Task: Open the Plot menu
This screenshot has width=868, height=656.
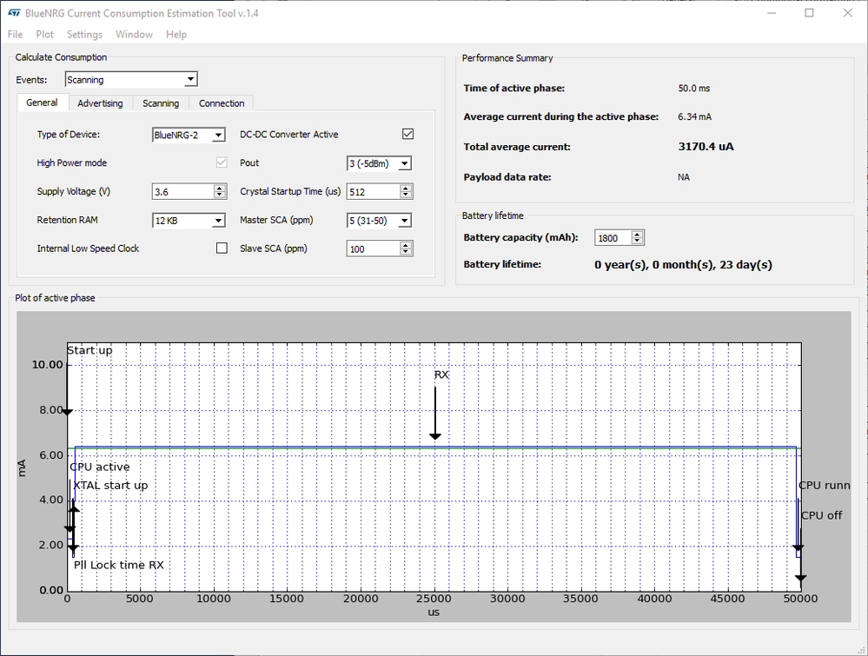Action: pyautogui.click(x=45, y=35)
